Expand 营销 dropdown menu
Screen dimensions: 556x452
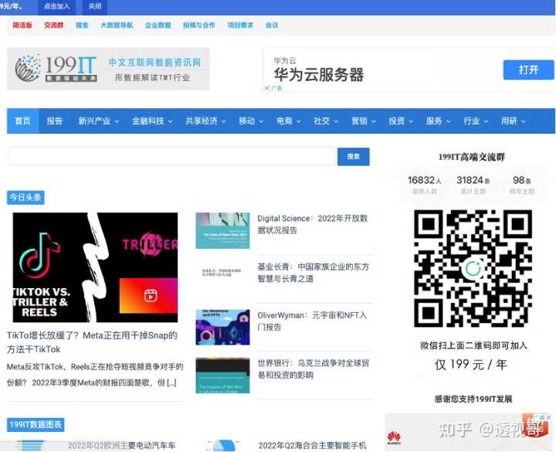click(363, 121)
